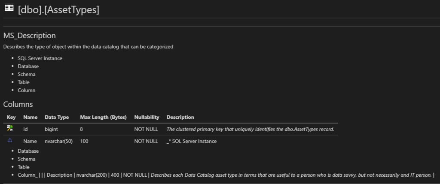The image size is (440, 184).
Task: Click the MS_Description section heading
Action: [30, 36]
